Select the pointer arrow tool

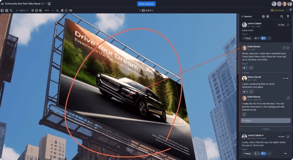tap(57, 10)
